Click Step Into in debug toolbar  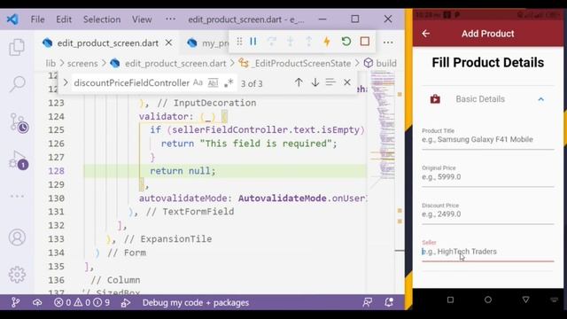coord(290,42)
